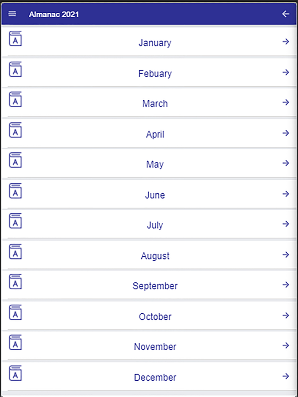Open April via its right arrow
The height and width of the screenshot is (397, 298).
(x=285, y=133)
